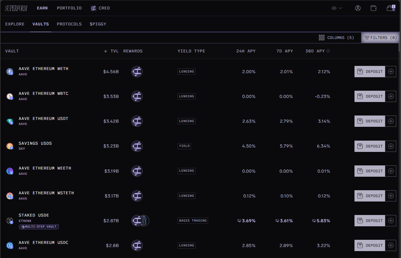Click the Staked USDe token icon
The height and width of the screenshot is (258, 401).
(10, 221)
